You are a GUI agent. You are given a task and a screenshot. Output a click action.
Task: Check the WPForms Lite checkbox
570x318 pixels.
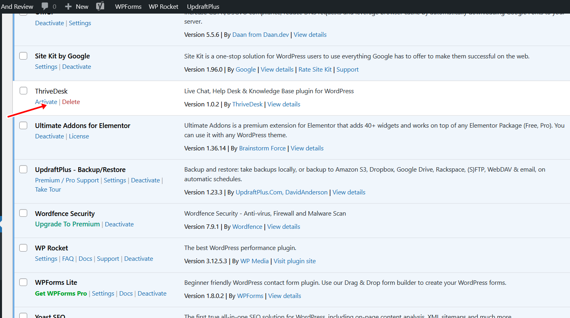[x=23, y=282]
